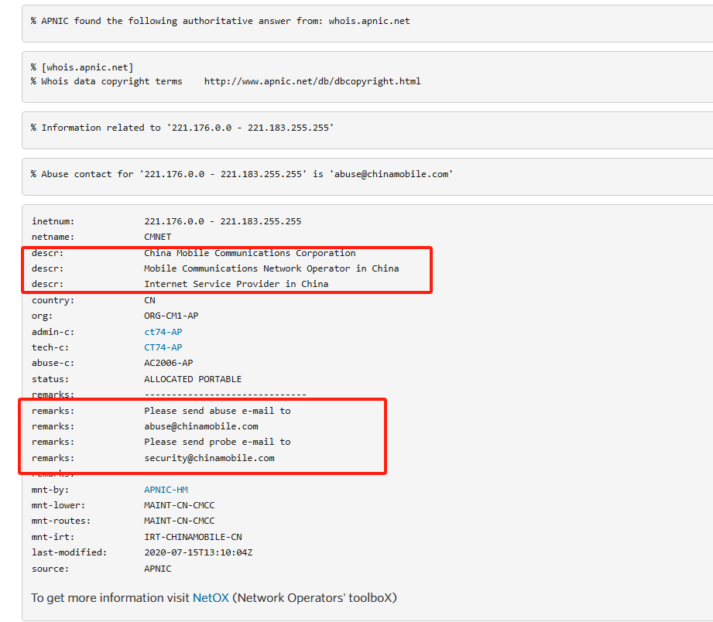Click the netname value CMNET

[x=158, y=237]
